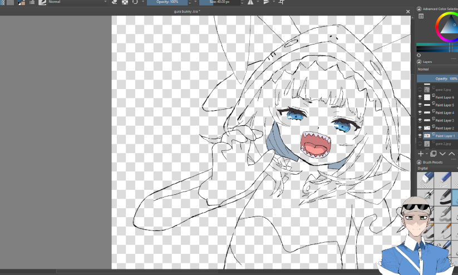Select the gura 3.jpg layer name

[x=443, y=90]
